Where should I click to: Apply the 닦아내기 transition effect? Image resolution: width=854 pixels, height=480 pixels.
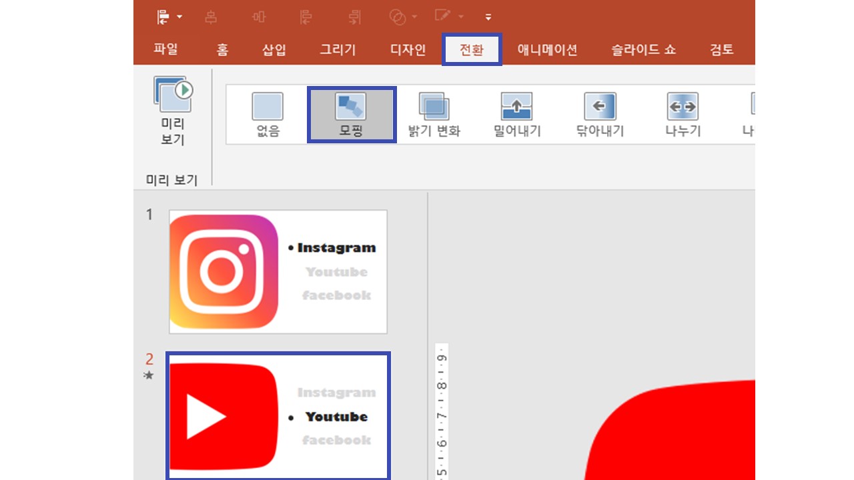coord(600,115)
